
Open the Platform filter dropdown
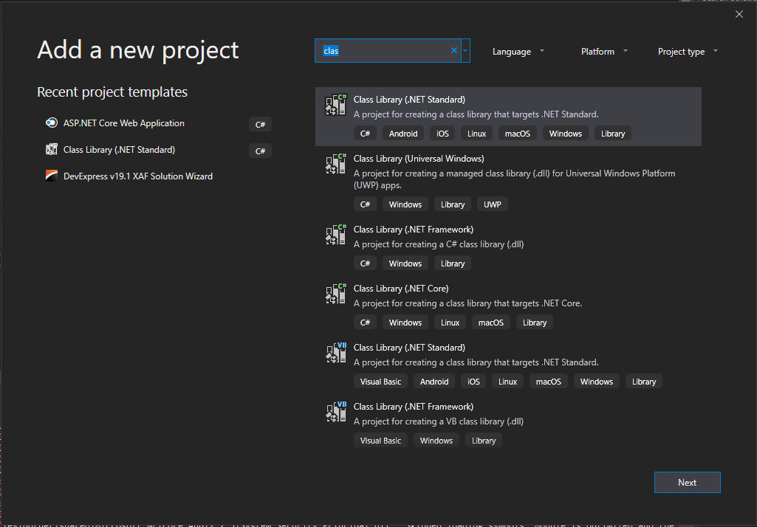pos(604,51)
